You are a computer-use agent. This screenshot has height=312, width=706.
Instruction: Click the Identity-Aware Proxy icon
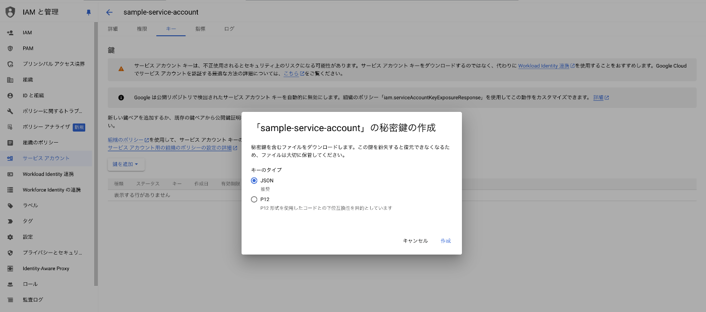pos(10,269)
